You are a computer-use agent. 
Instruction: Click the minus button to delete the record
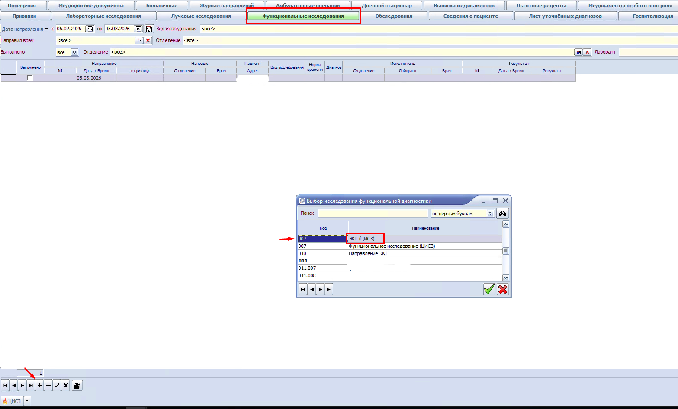tap(48, 385)
